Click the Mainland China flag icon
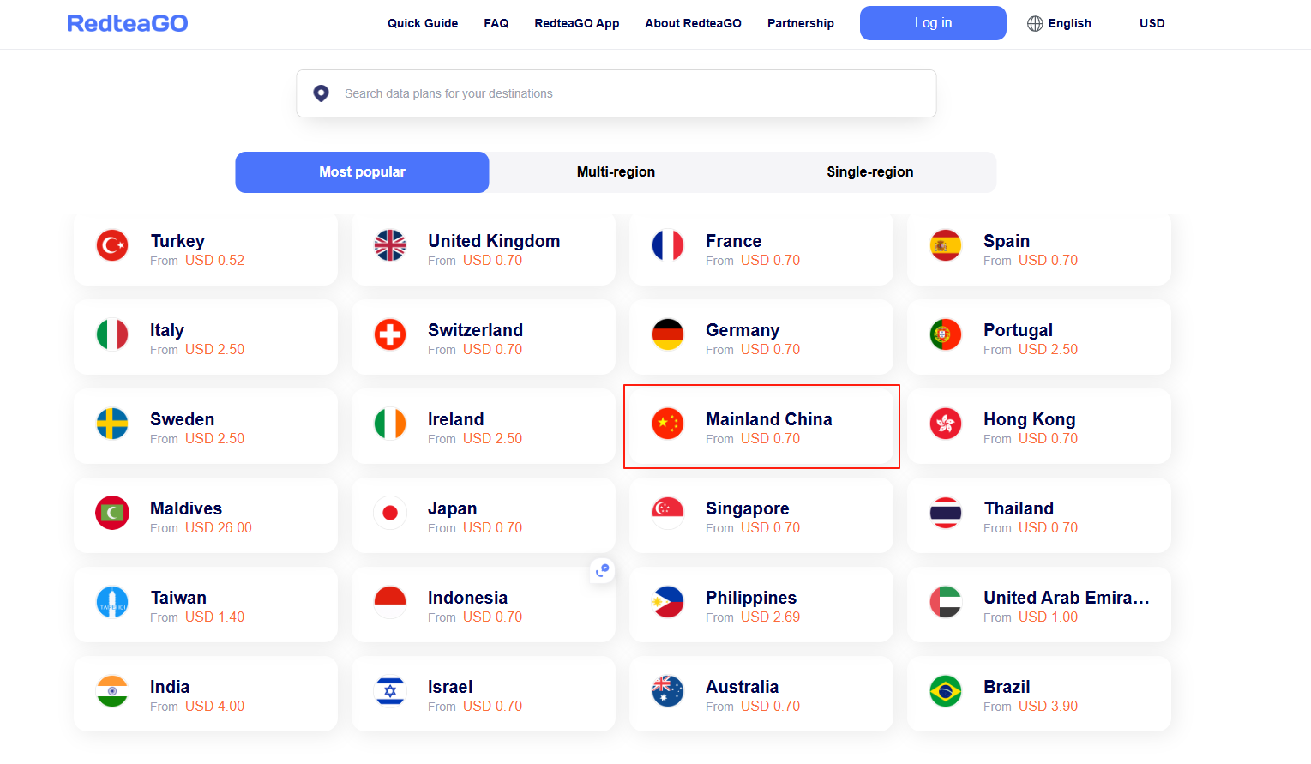The image size is (1311, 764). [668, 424]
